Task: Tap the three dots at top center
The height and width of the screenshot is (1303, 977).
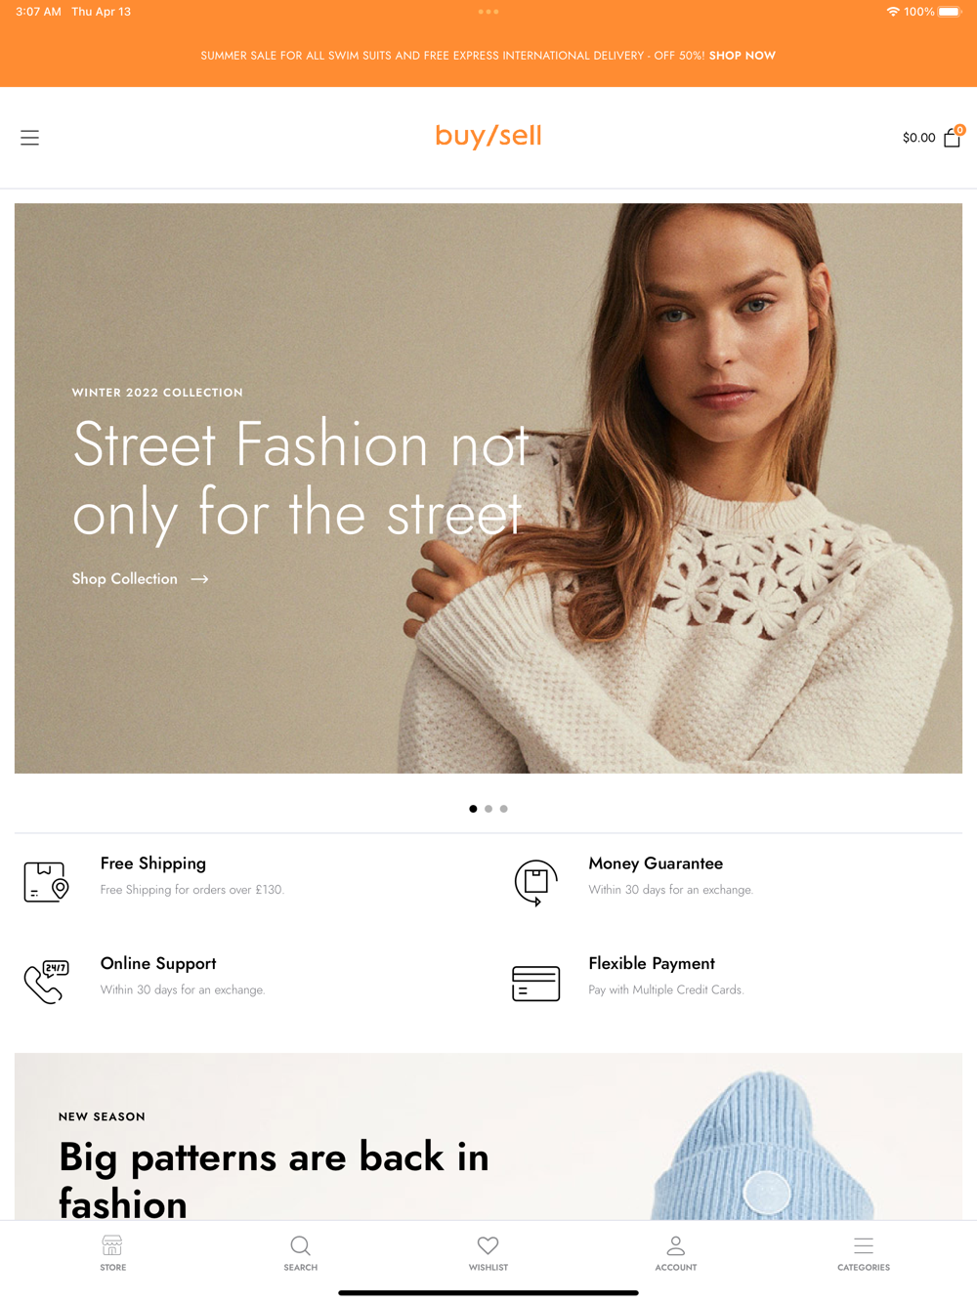Action: click(x=488, y=12)
